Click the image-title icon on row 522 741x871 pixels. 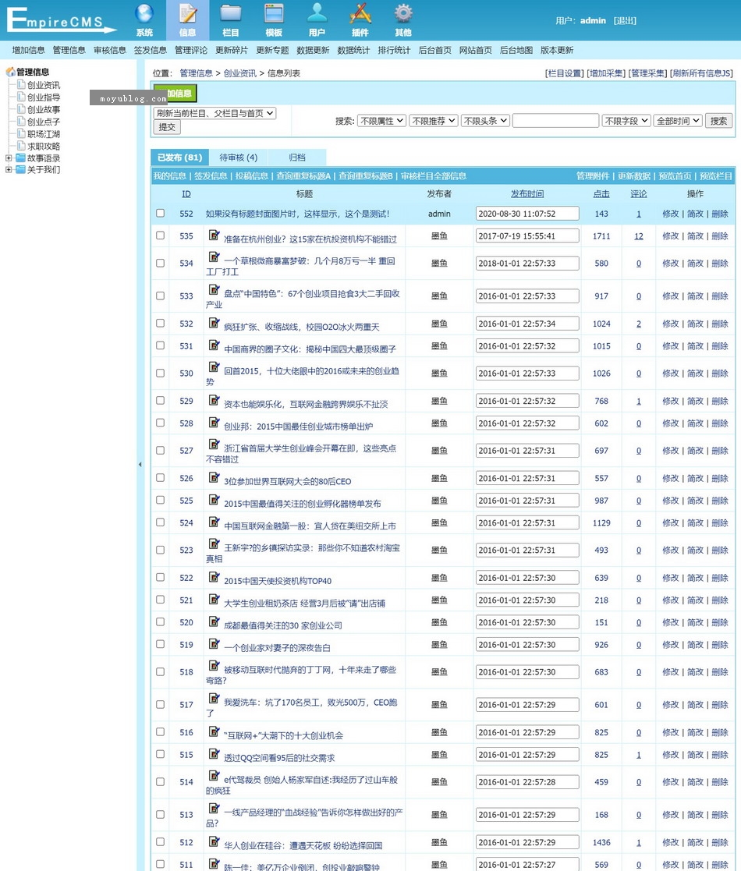tap(214, 577)
